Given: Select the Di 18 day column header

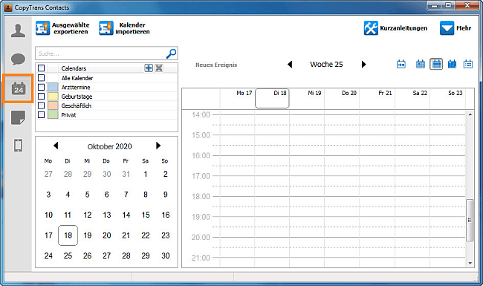Looking at the screenshot, I should point(272,98).
